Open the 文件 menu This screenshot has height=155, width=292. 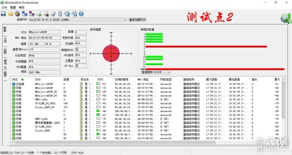[x=4, y=7]
